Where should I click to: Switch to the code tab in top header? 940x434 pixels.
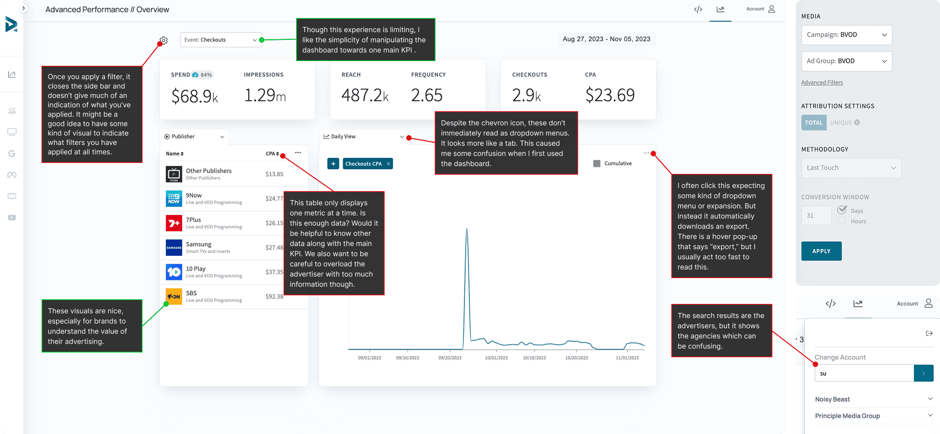(698, 9)
